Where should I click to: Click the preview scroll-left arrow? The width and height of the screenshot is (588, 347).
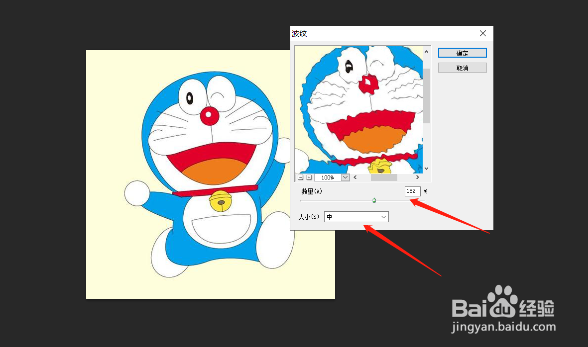click(x=355, y=177)
